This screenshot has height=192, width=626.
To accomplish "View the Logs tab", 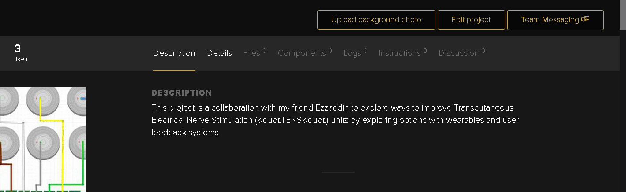I will pyautogui.click(x=352, y=53).
